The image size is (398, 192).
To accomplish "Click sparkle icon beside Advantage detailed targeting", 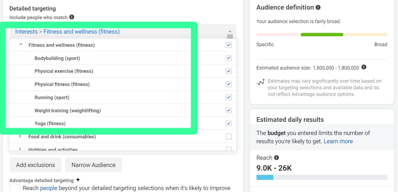I will point(78,180).
